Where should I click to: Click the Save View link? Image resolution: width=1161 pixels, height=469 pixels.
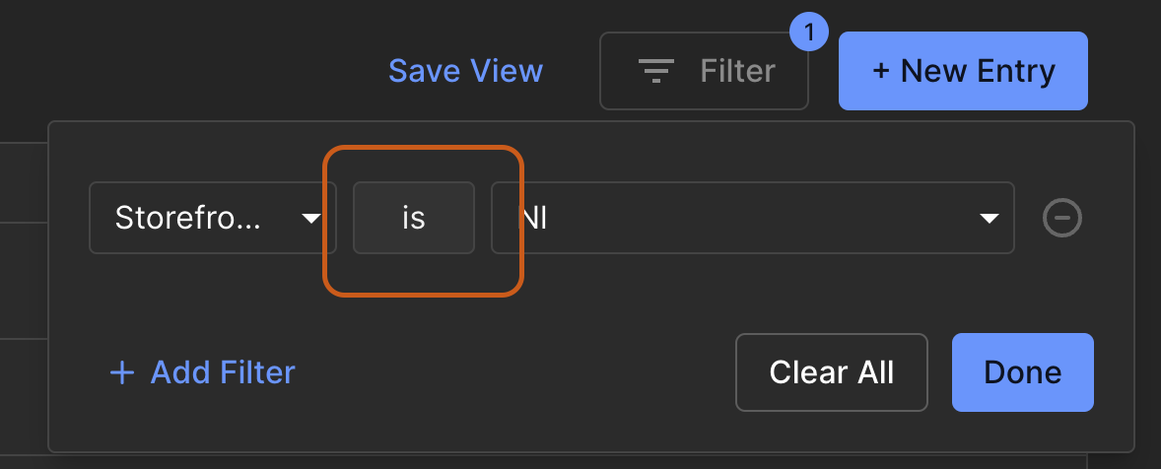[465, 71]
